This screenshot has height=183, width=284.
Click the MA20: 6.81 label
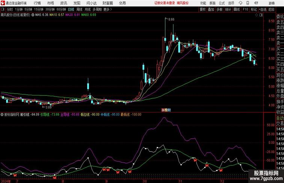(x=73, y=15)
